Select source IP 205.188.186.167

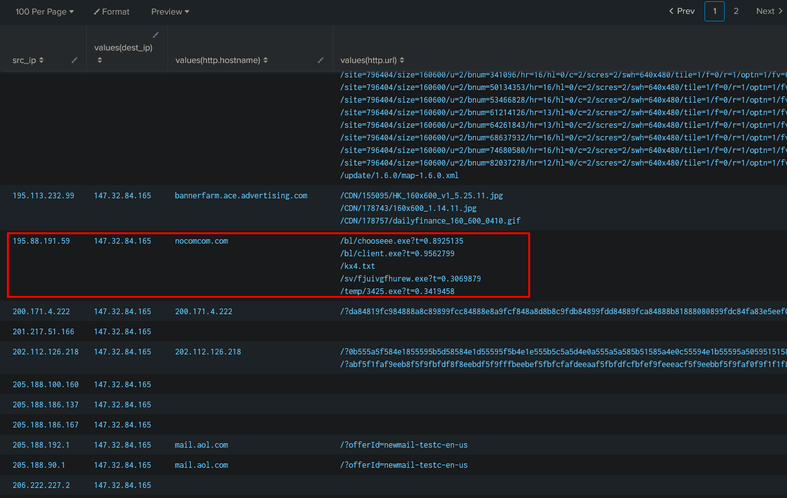tap(45, 425)
